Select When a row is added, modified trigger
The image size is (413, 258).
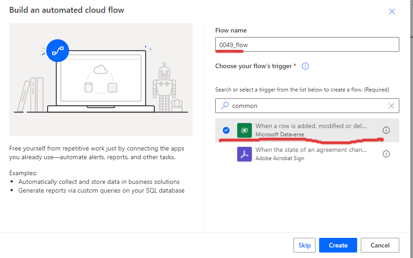(x=307, y=130)
